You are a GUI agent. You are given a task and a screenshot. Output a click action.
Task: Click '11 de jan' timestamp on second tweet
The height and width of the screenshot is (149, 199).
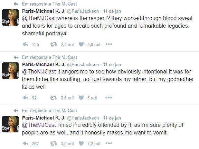tap(112, 65)
